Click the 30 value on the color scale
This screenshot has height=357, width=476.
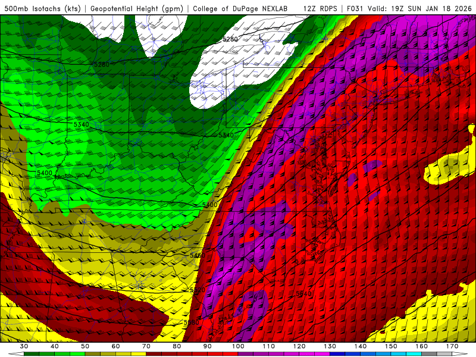(x=24, y=346)
